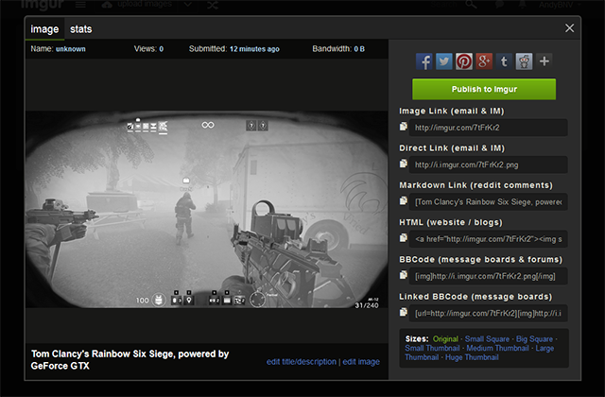The height and width of the screenshot is (397, 605).
Task: Choose the Small Square size
Action: pos(487,338)
